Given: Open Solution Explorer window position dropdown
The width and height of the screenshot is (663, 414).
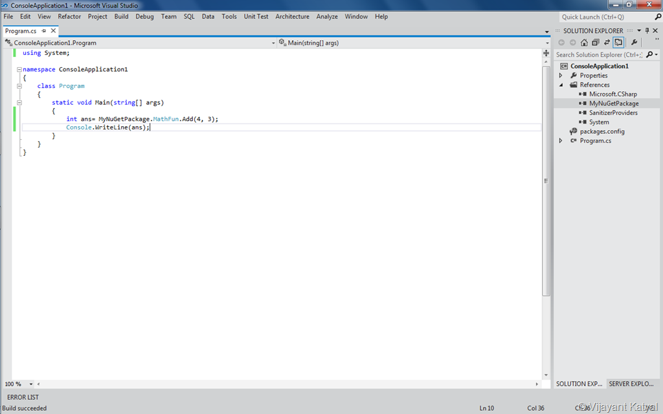Looking at the screenshot, I should 639,30.
